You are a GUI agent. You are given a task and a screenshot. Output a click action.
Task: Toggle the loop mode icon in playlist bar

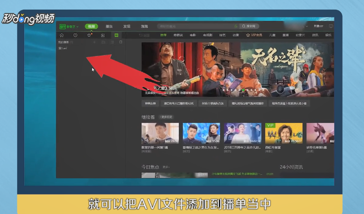(112, 42)
